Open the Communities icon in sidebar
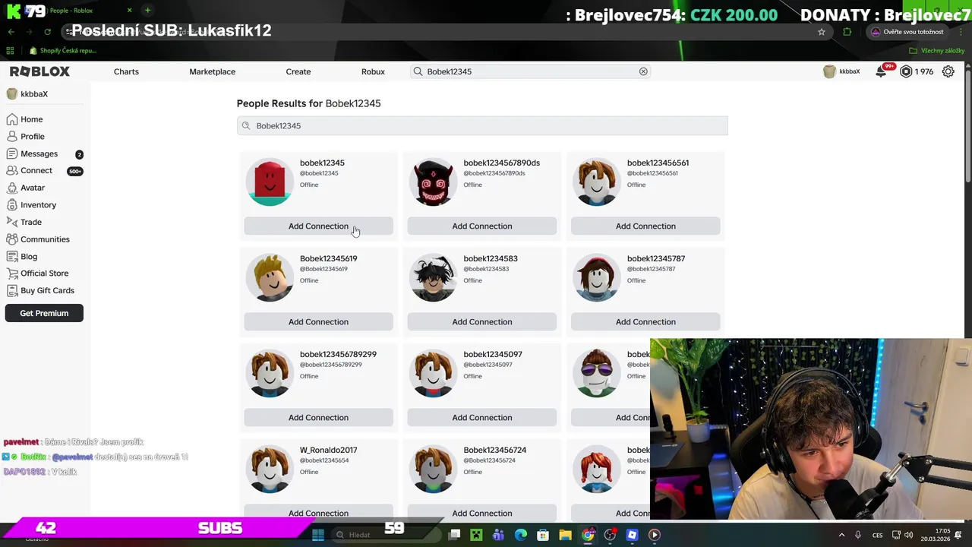Viewport: 972px width, 547px height. pyautogui.click(x=12, y=239)
